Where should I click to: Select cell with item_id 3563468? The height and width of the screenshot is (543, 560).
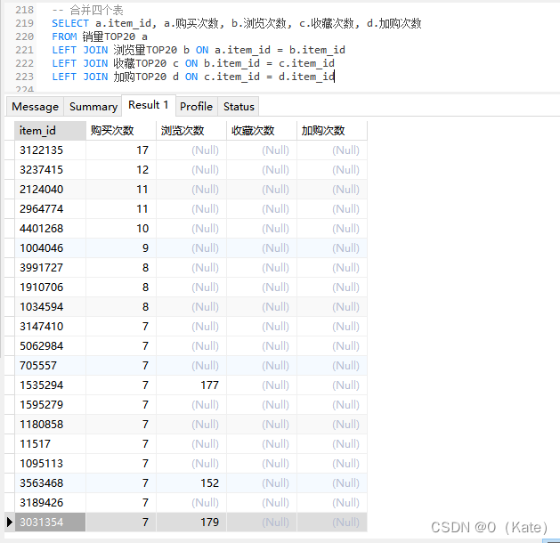pyautogui.click(x=50, y=483)
